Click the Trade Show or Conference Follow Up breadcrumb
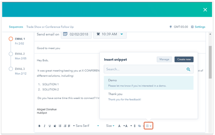Viewport: 215px width, 135px height. pos(50,27)
